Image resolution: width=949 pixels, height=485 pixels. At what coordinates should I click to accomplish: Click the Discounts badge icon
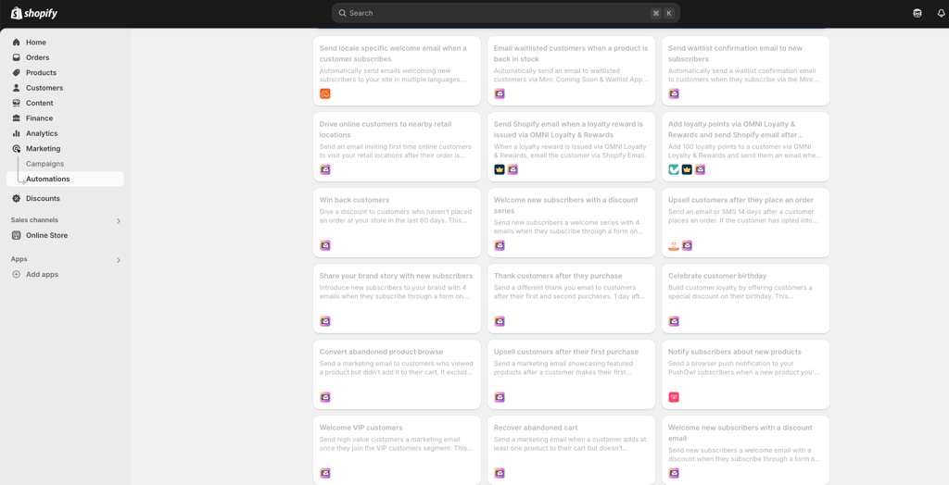point(17,198)
